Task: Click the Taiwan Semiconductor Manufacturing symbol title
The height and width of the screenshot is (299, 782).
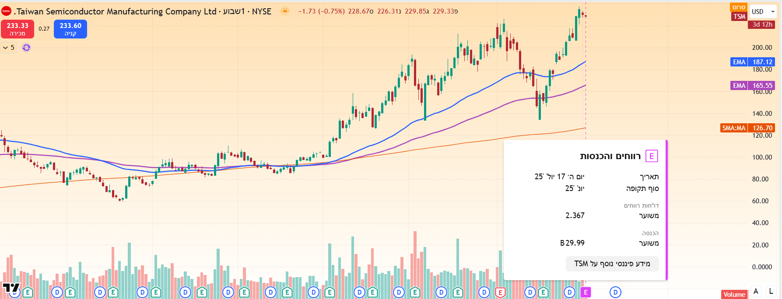Action: (144, 12)
